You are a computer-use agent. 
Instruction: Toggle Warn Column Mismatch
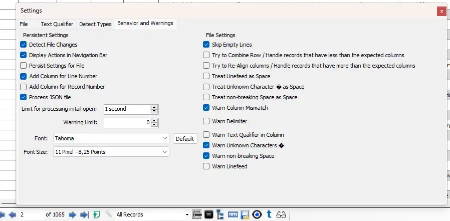coord(206,108)
